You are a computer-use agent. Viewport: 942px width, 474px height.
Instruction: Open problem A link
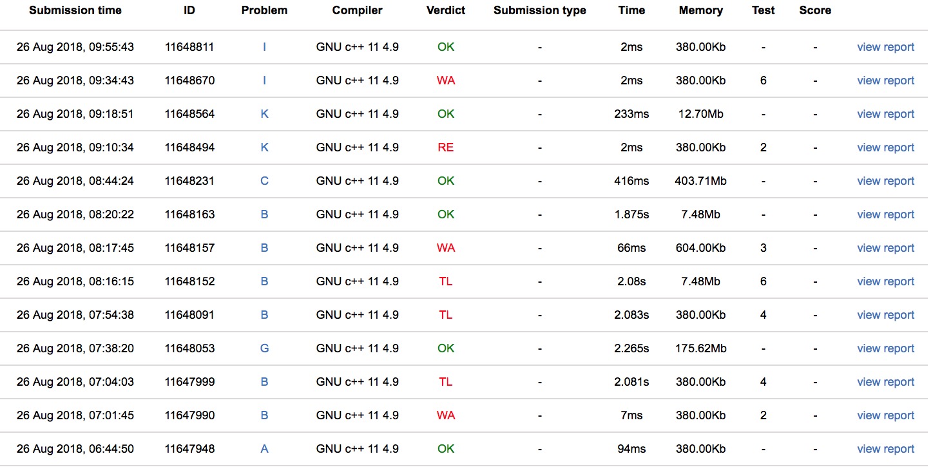[x=264, y=449]
